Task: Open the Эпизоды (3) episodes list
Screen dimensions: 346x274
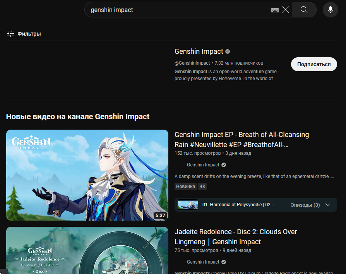Action: point(305,205)
